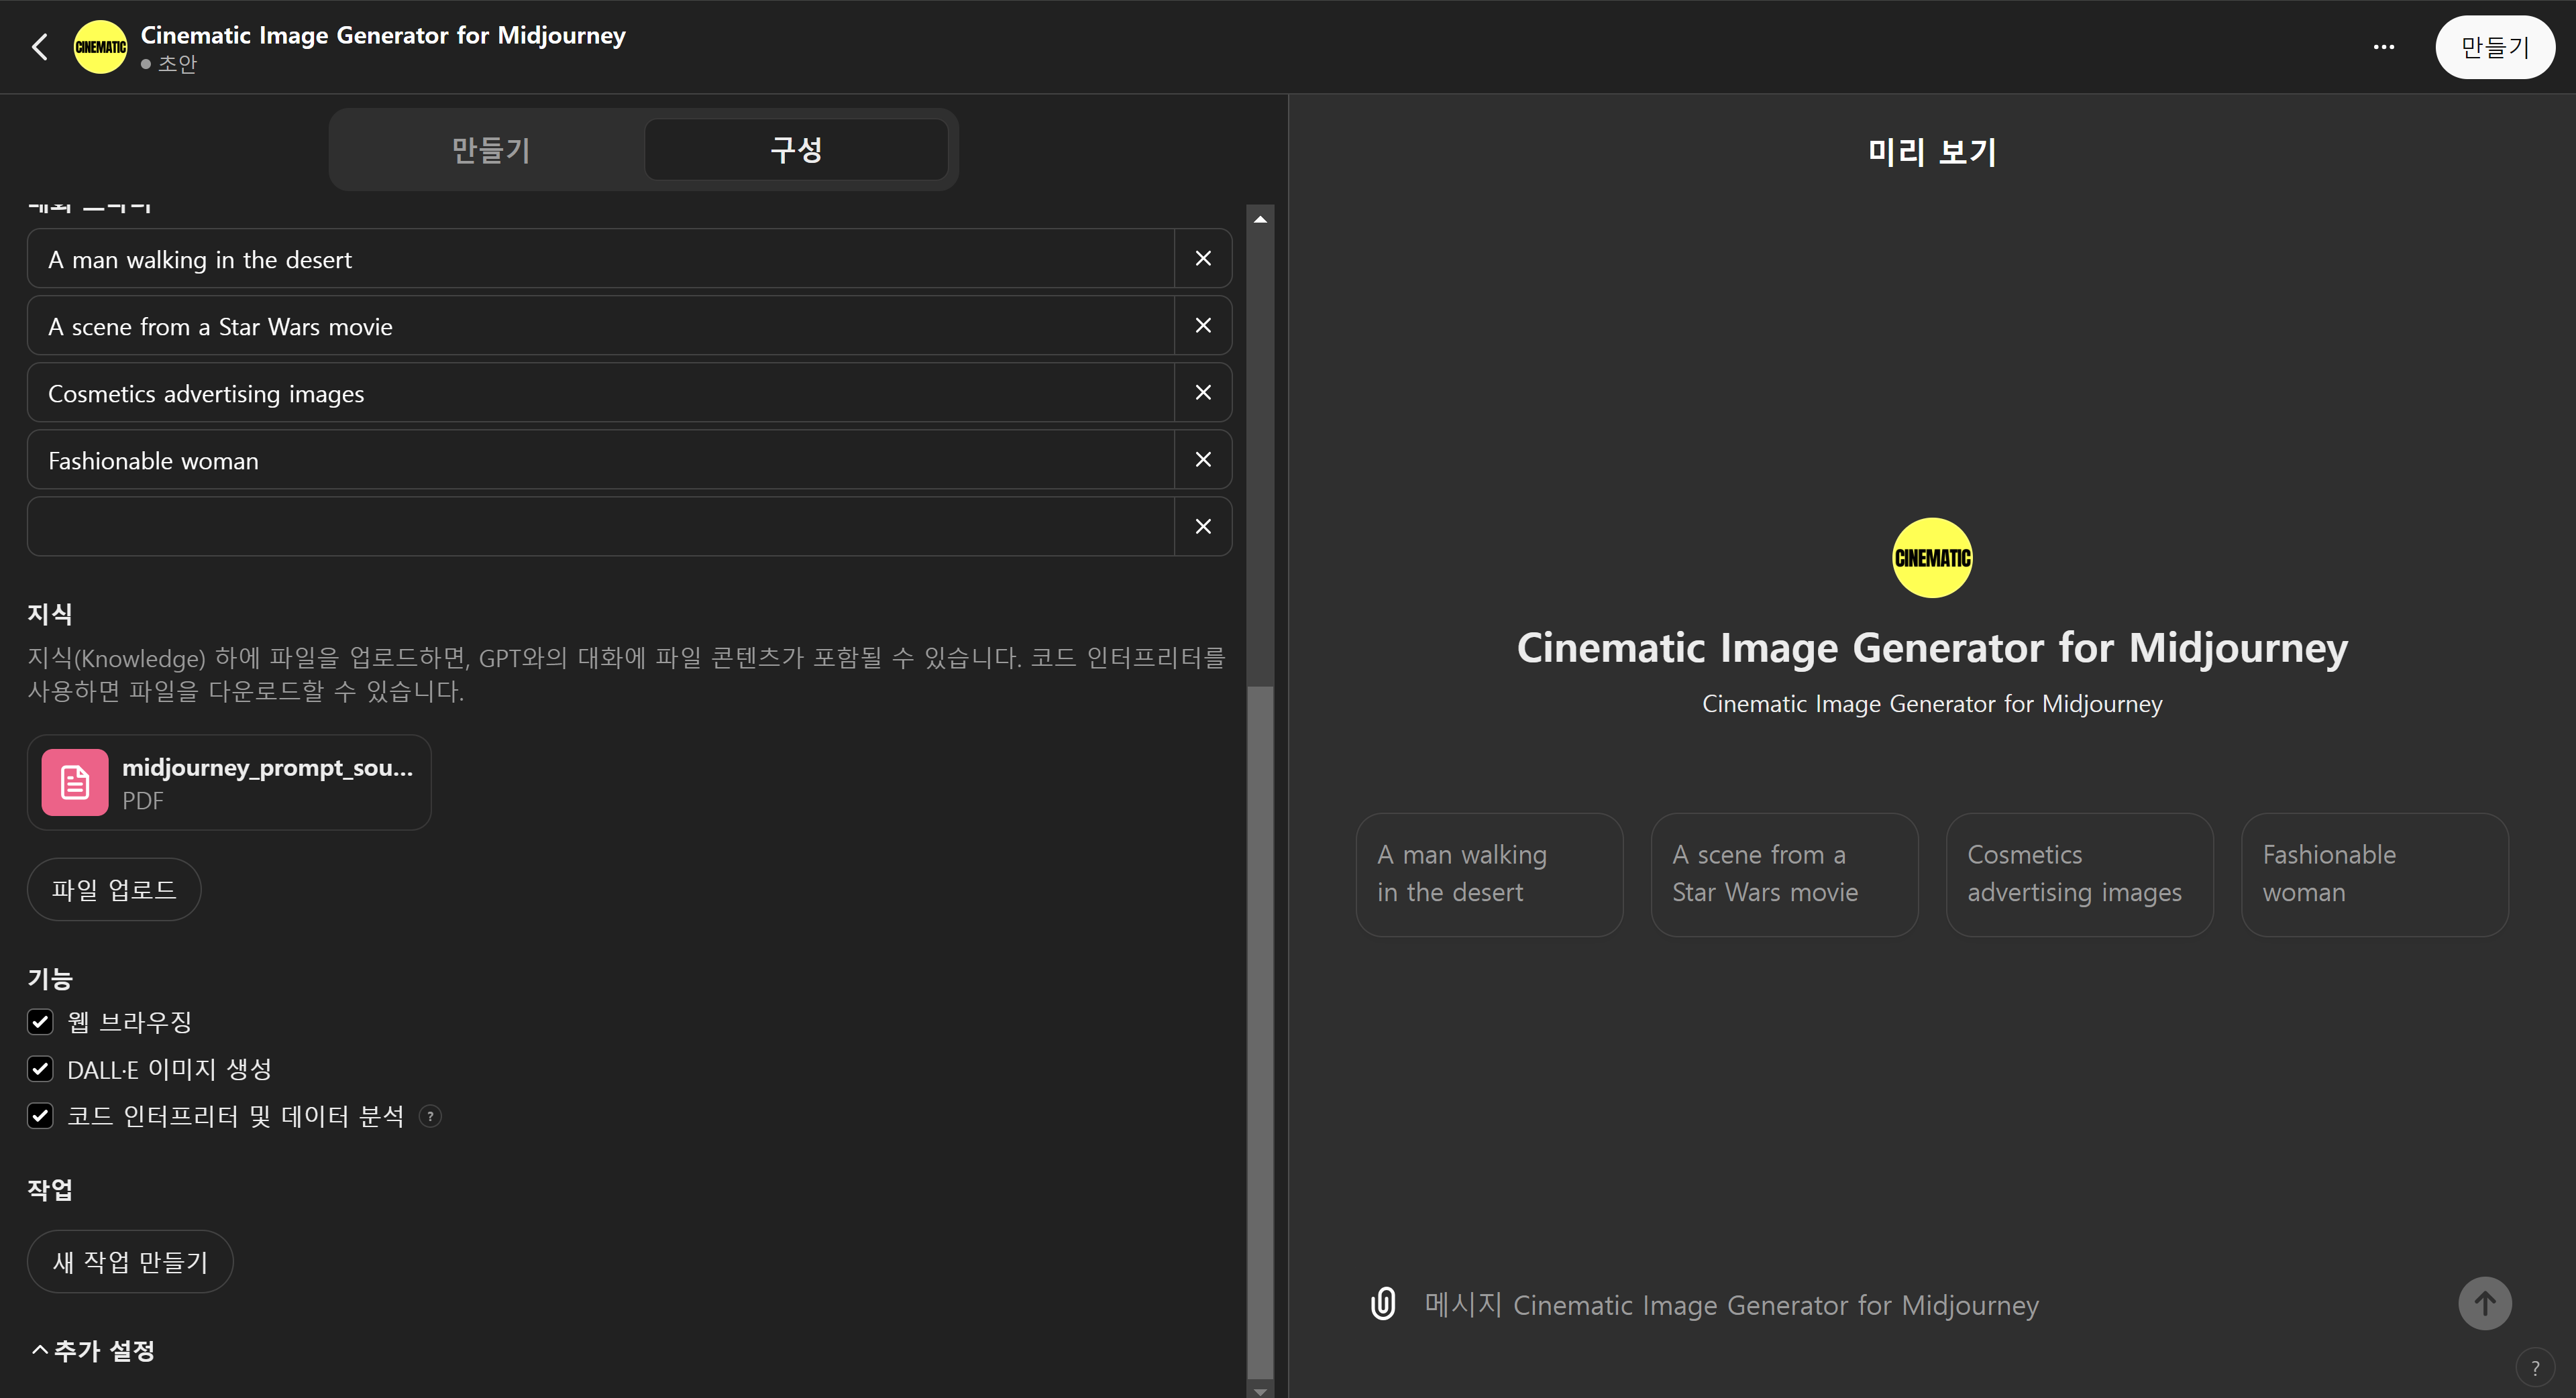This screenshot has width=2576, height=1398.
Task: Collapse the 추가 설정 section
Action: 93,1351
